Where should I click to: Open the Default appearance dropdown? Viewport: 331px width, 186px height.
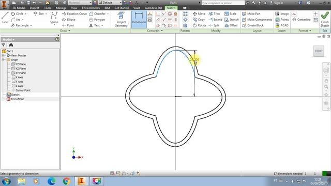pyautogui.click(x=110, y=3)
